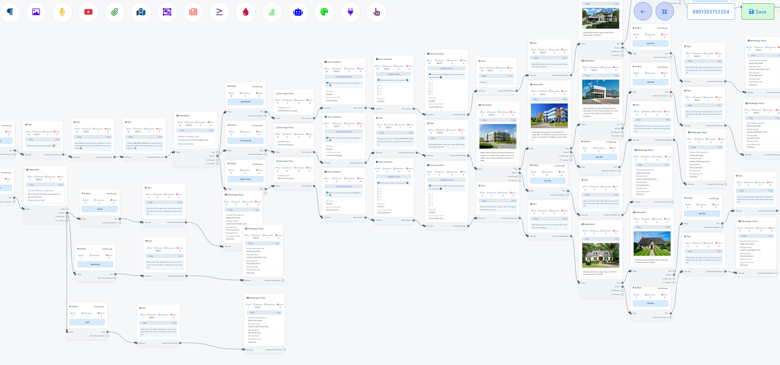Select the Land button block

(x=87, y=322)
